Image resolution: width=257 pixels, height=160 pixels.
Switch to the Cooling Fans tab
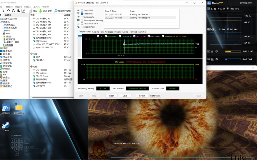pos(98,32)
